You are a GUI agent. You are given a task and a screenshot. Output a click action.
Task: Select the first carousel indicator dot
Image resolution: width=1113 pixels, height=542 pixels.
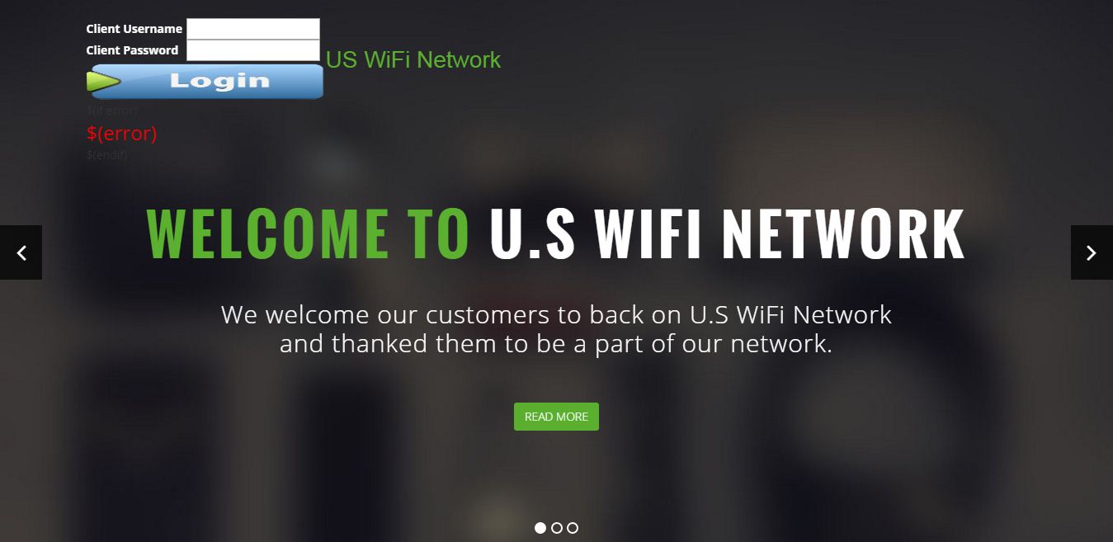(540, 528)
